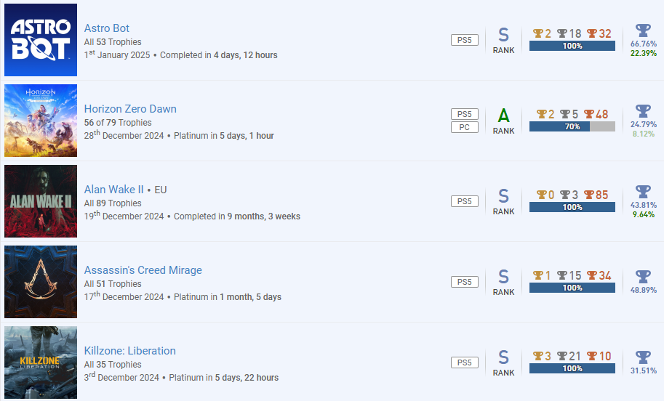Click the green 22.39% rarity value
Viewport: 664px width, 401px height.
[643, 53]
